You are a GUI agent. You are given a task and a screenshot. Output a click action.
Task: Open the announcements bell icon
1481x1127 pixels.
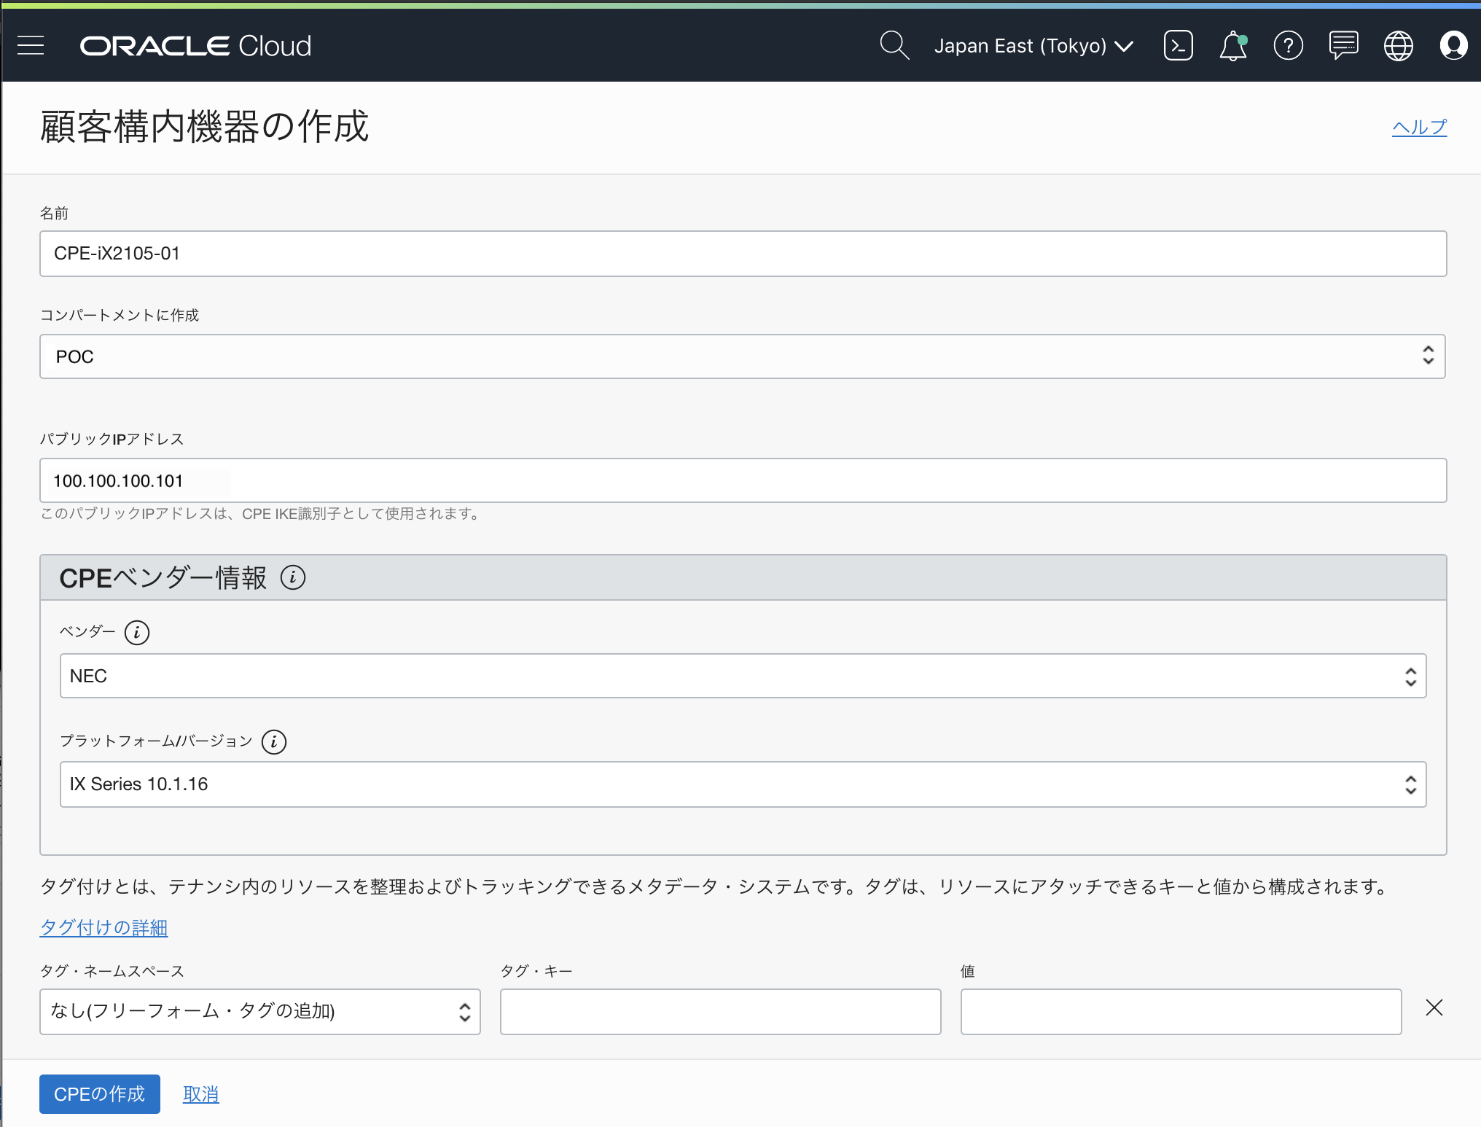1233,45
